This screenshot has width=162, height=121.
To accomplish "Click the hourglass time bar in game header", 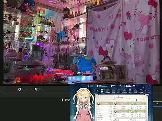I will pyautogui.click(x=102, y=86).
